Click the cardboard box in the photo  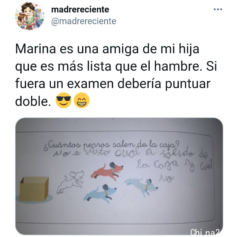click(x=34, y=189)
